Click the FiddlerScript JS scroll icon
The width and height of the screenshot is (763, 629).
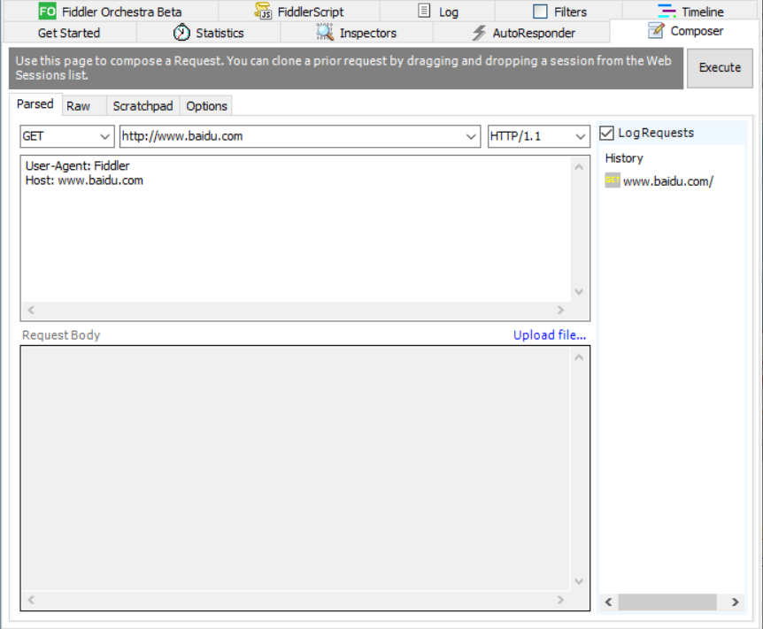[263, 12]
